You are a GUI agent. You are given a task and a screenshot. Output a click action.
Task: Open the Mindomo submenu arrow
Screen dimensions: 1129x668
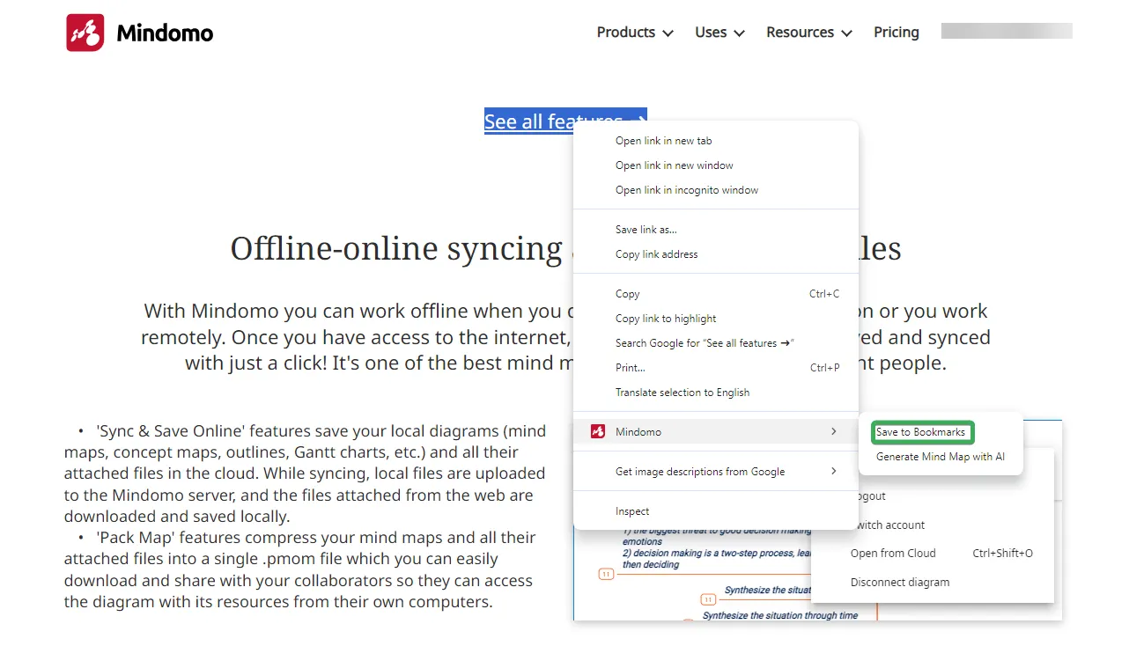point(833,431)
